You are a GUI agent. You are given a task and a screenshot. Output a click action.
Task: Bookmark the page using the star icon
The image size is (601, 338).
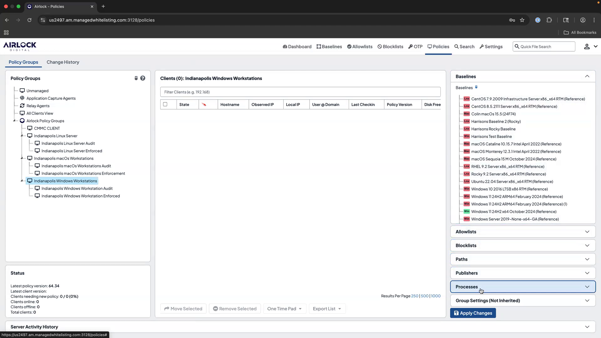click(522, 20)
